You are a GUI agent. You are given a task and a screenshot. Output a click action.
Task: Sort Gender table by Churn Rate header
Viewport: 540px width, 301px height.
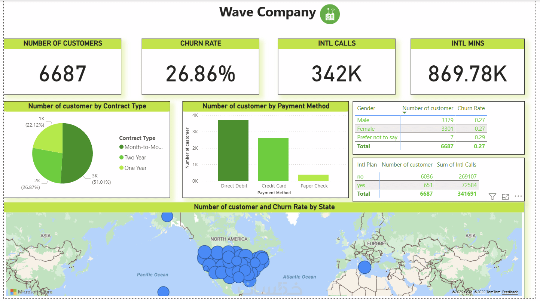click(x=471, y=108)
